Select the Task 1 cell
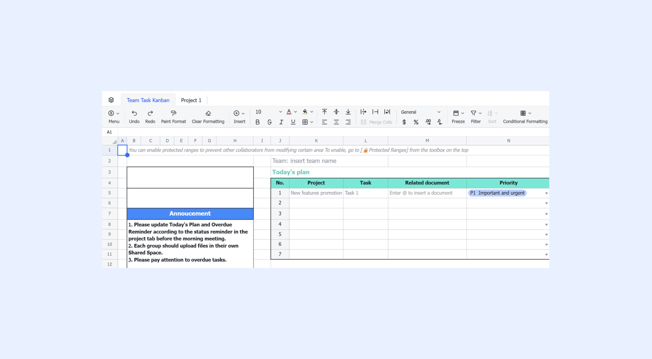The height and width of the screenshot is (359, 652). tap(365, 193)
